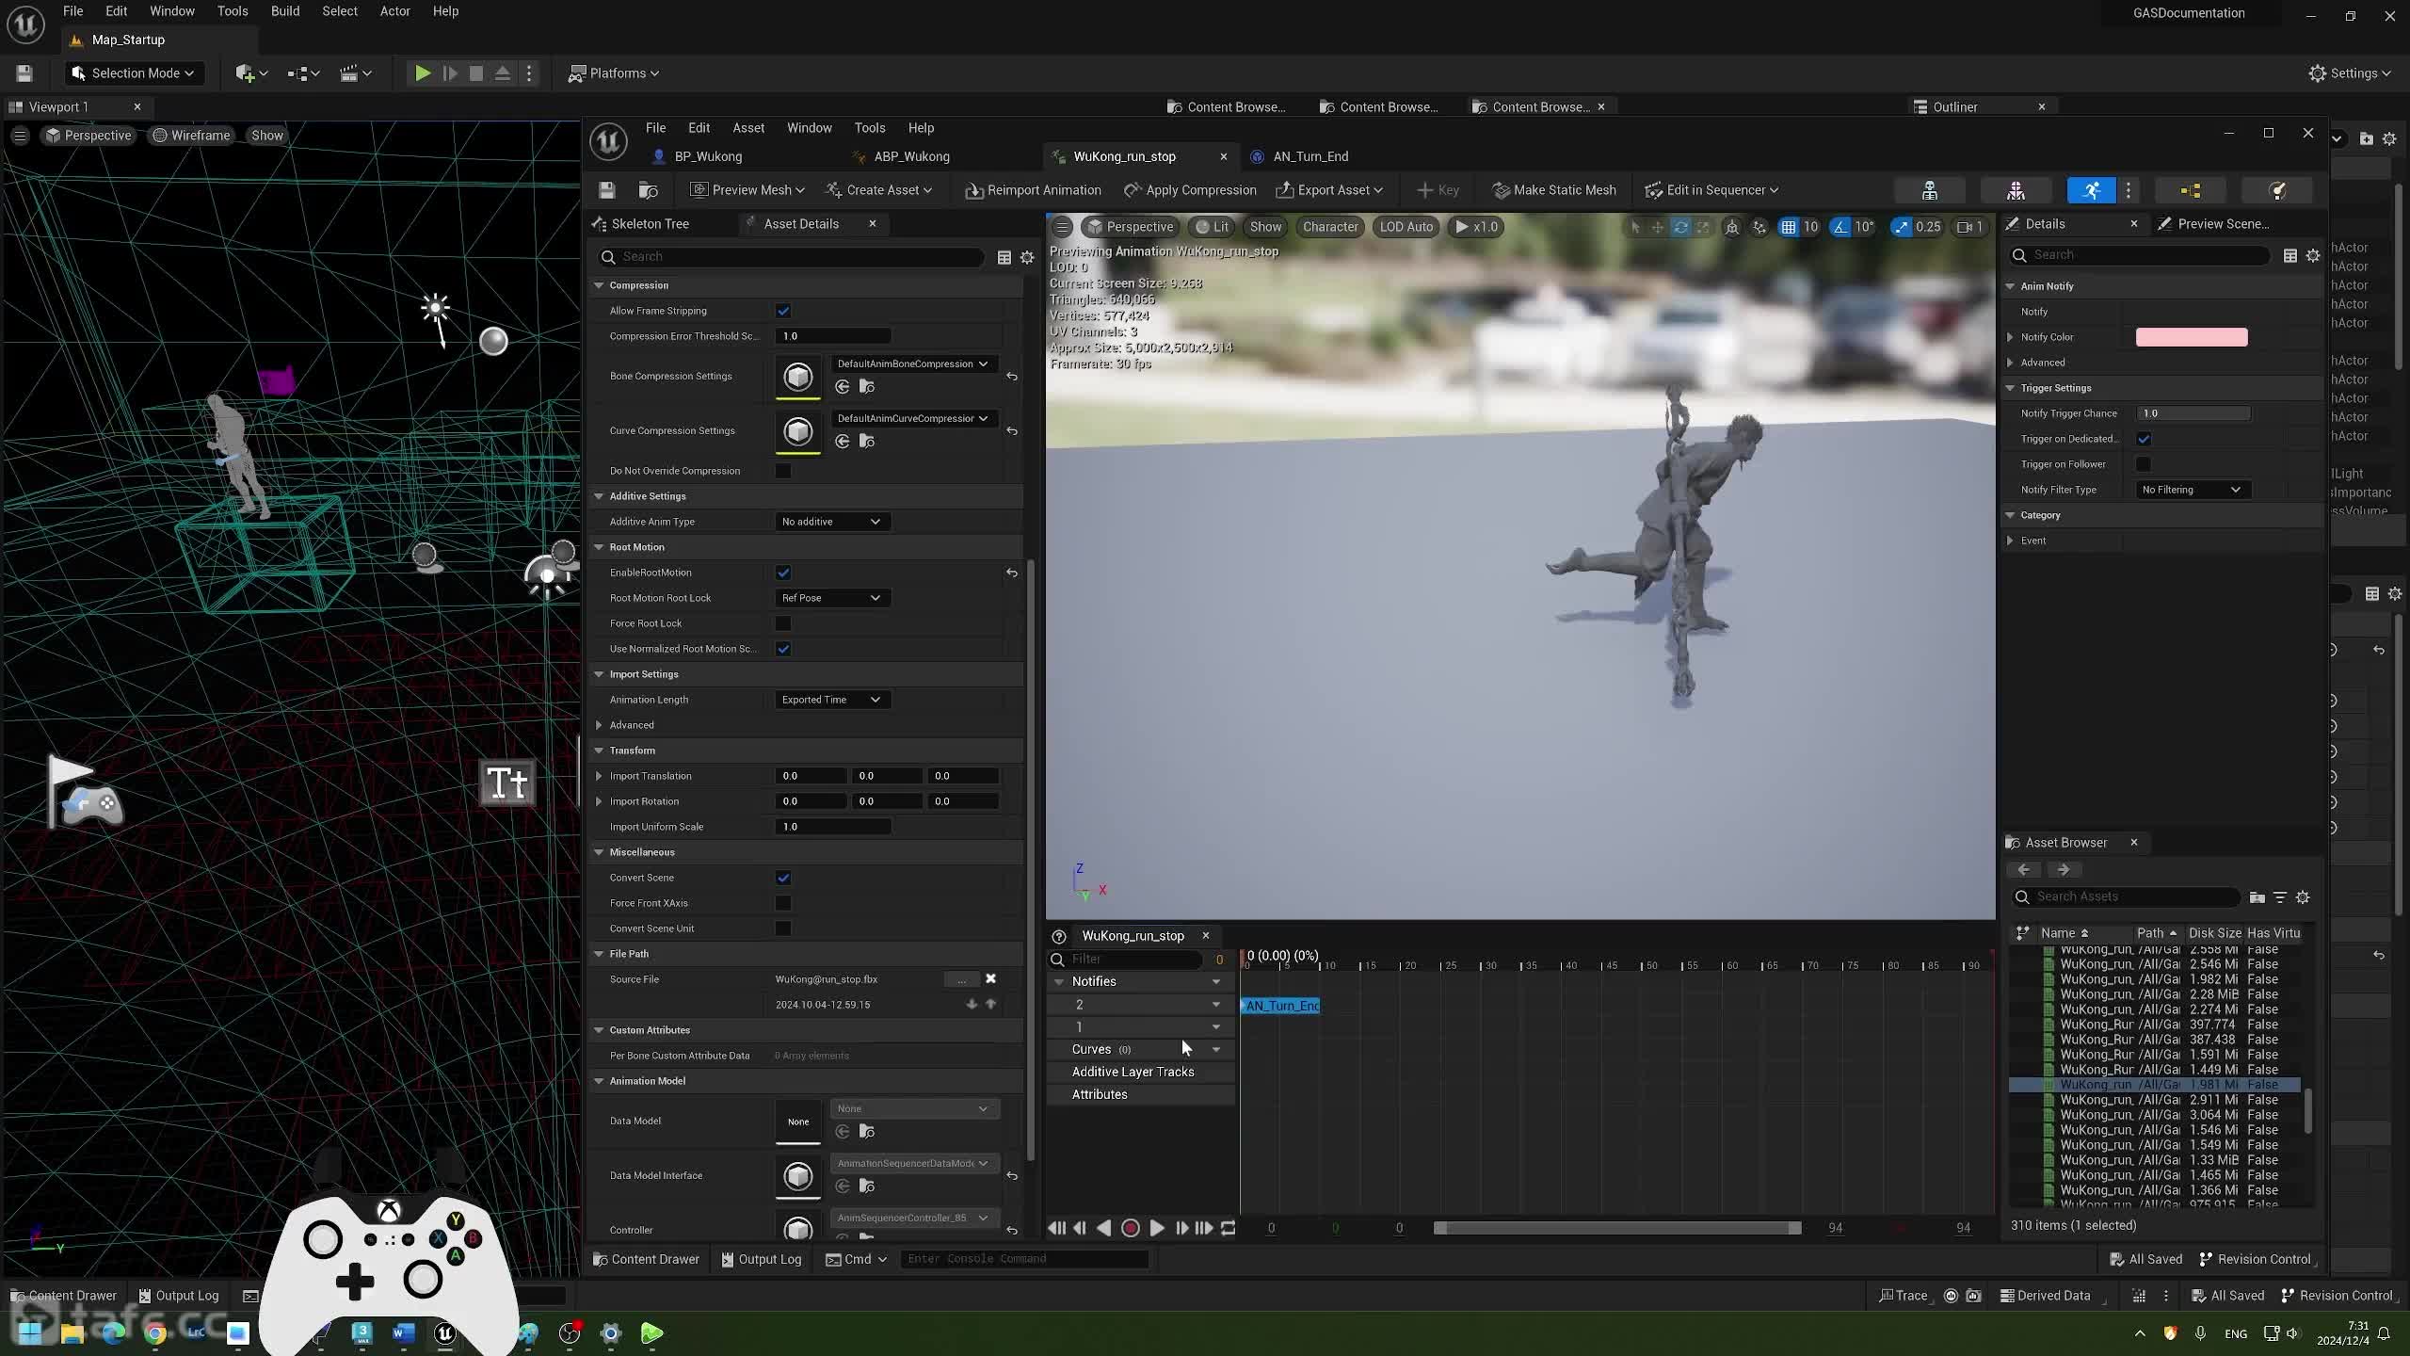Switch to Skeleton Tree tab

651,224
